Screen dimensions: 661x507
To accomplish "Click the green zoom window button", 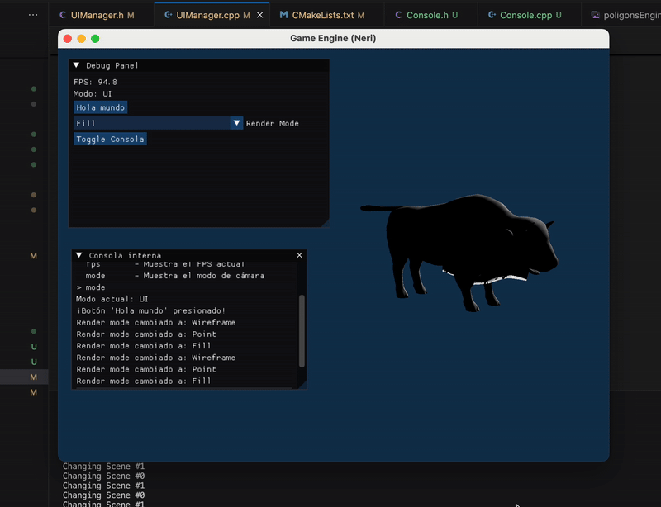I will coord(95,38).
